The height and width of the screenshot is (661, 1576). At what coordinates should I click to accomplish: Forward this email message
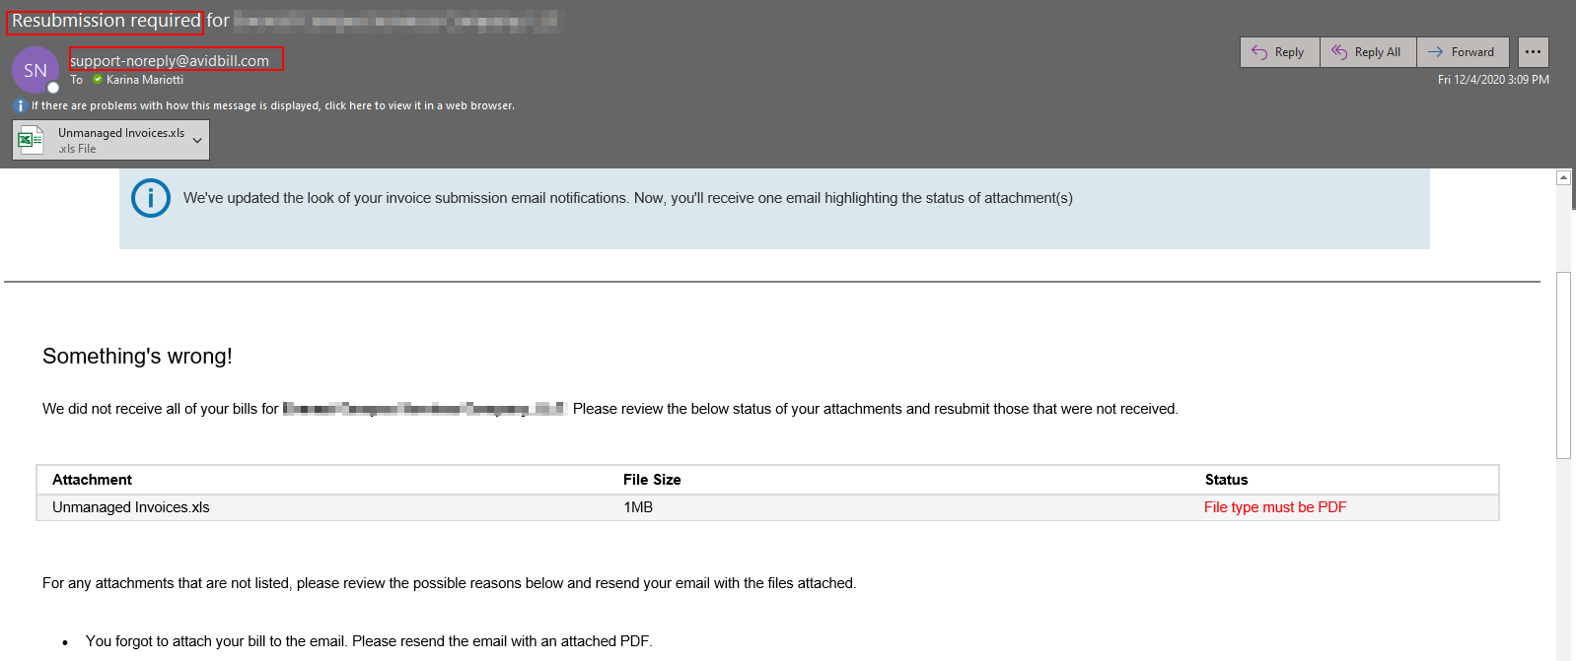pos(1462,52)
